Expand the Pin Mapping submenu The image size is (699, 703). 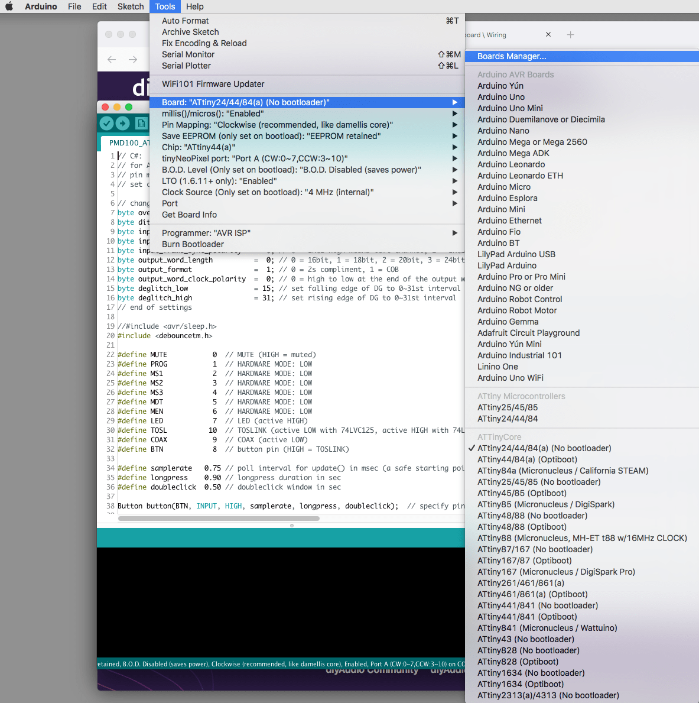(x=307, y=125)
